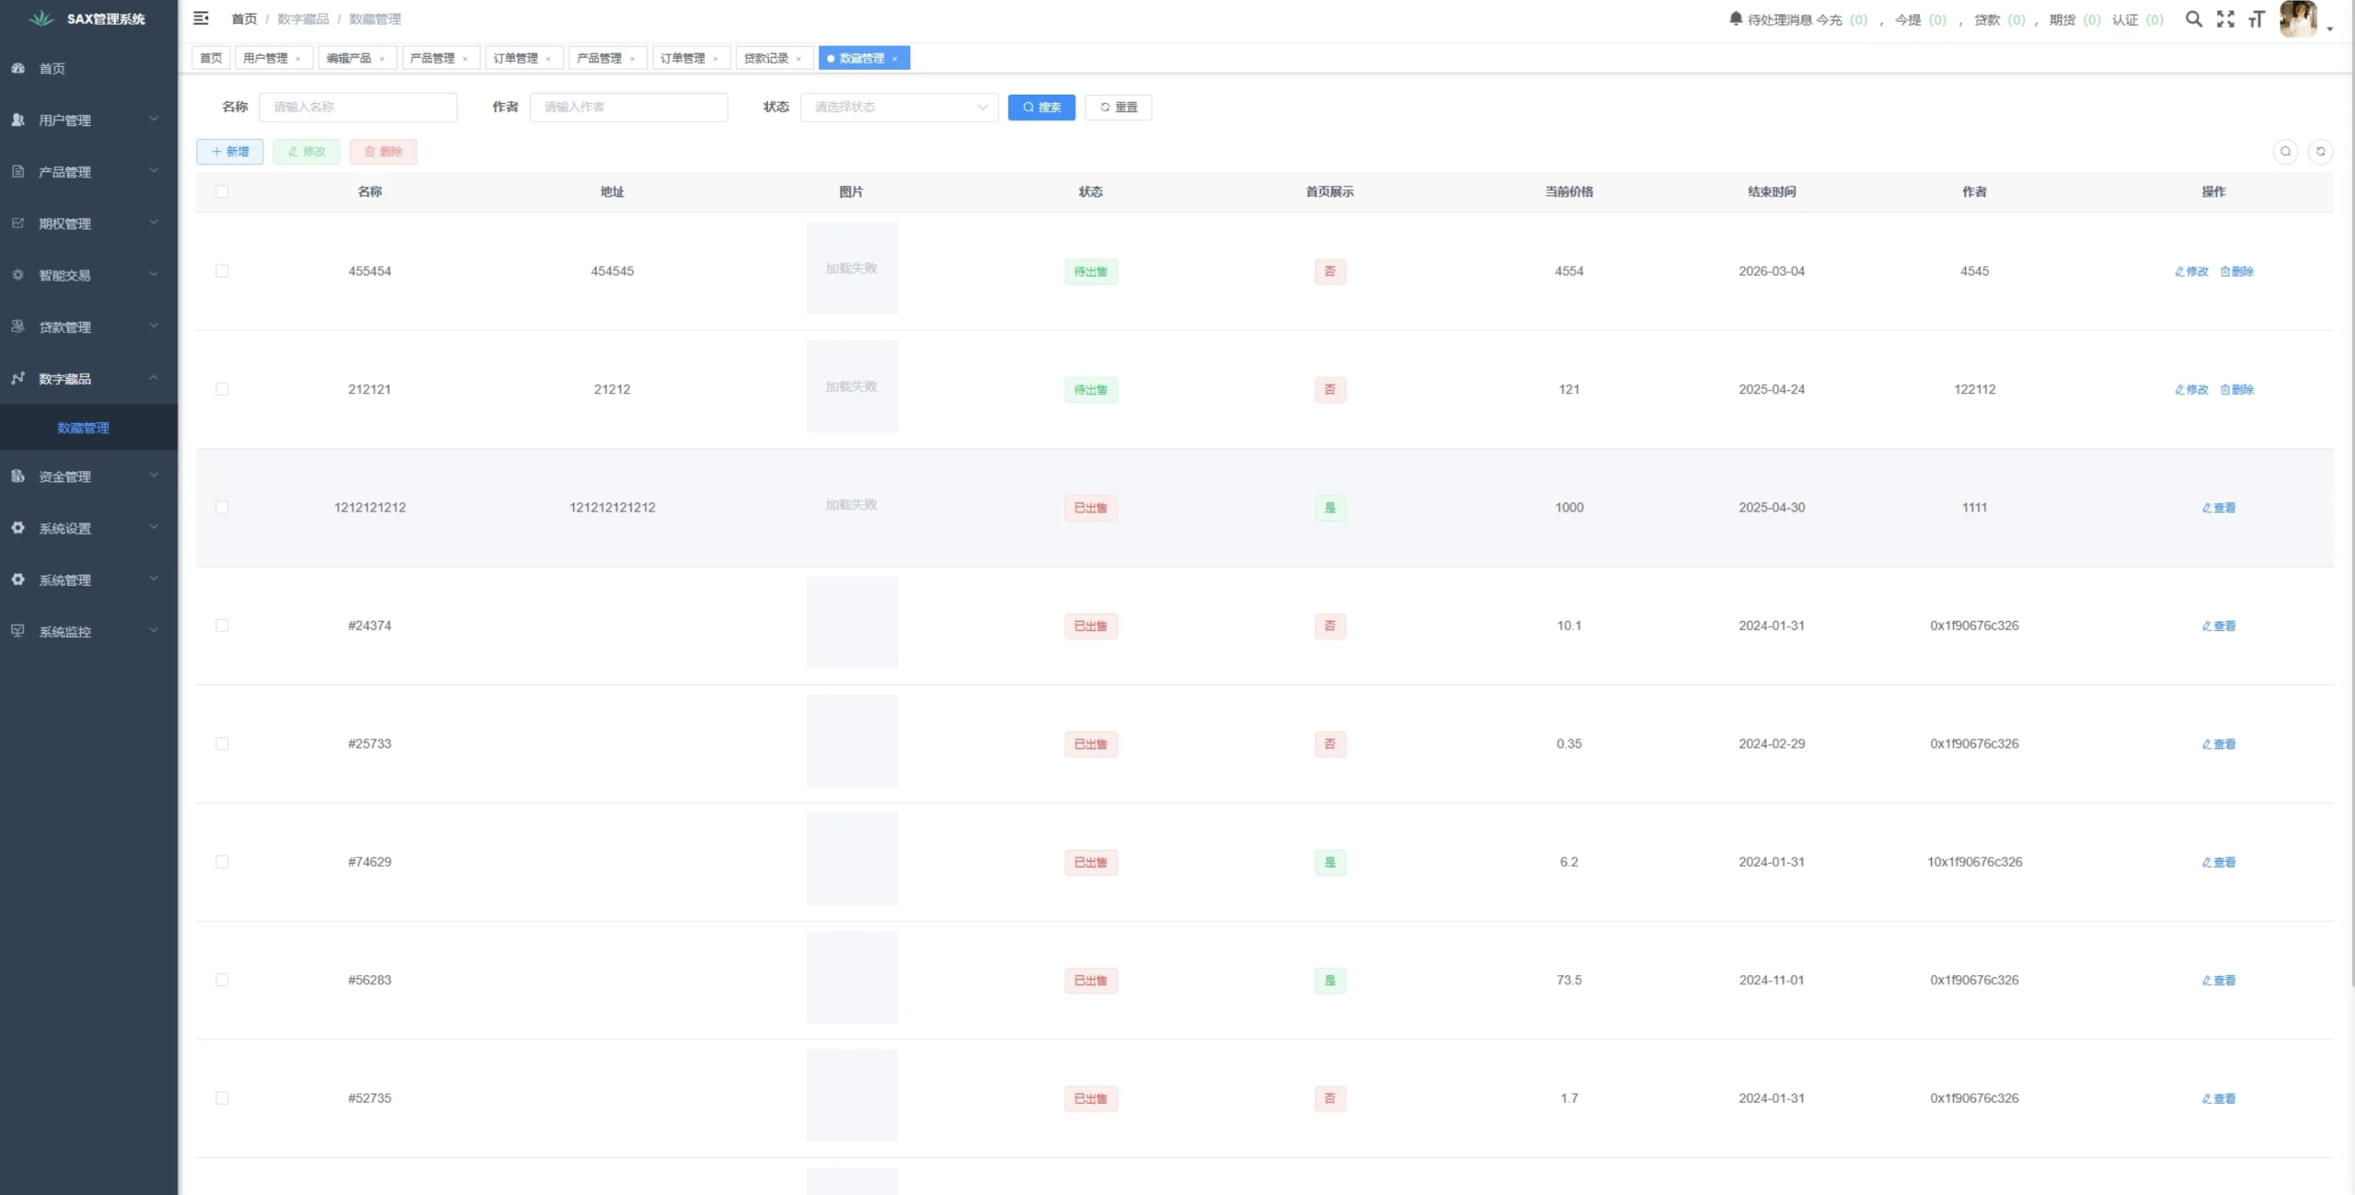2355x1195 pixels.
Task: Open the 状态 status dropdown
Action: tap(899, 107)
